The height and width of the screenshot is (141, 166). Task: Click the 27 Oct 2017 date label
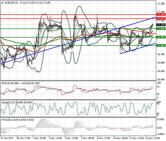(x=7, y=138)
